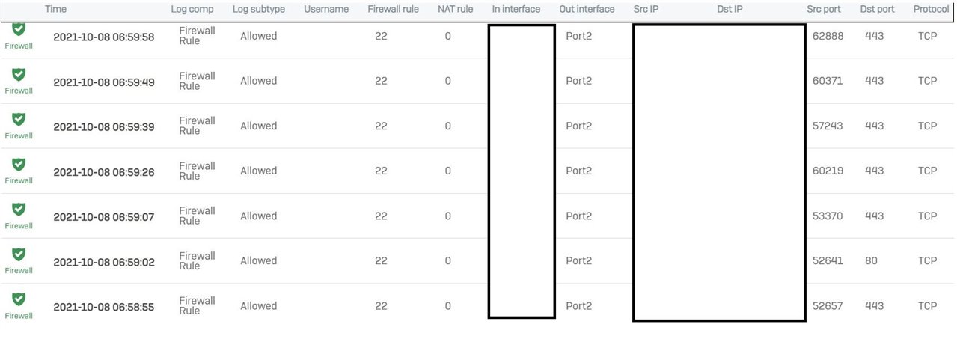Click the NAT rule column header
Screen dimensions: 957x342
[455, 9]
